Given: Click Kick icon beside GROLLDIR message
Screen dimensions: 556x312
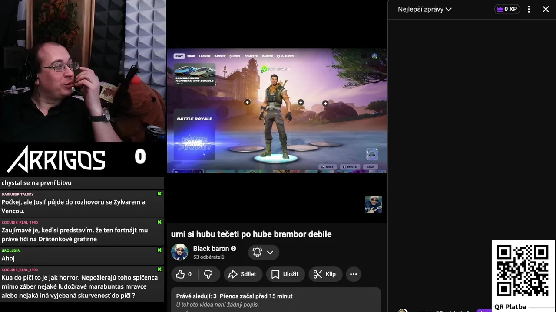Looking at the screenshot, I should [159, 250].
